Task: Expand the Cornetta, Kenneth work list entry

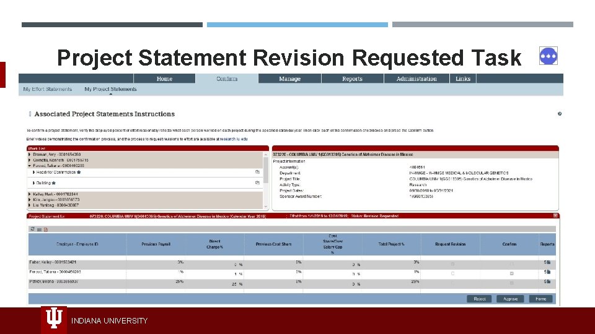Action: click(x=30, y=160)
